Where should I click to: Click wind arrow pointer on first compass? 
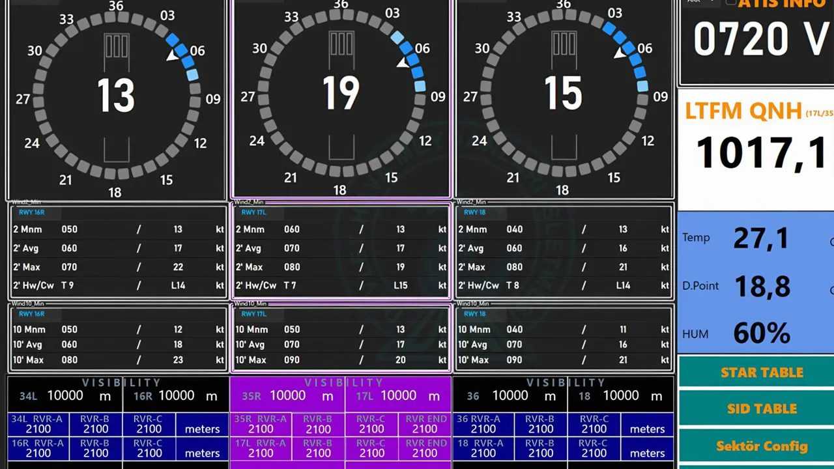coord(172,56)
